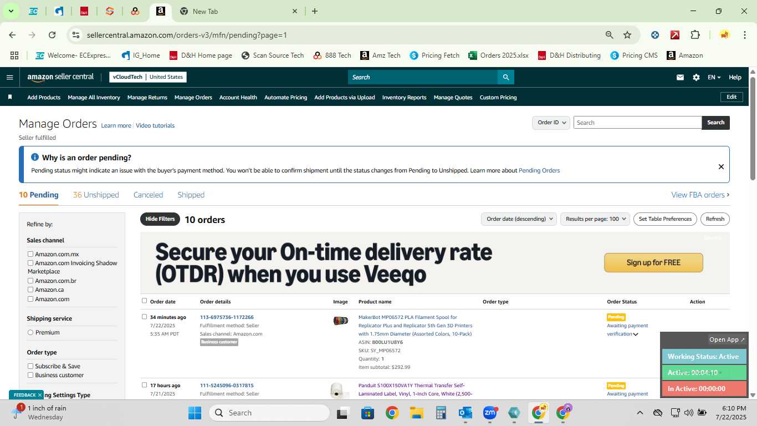Screen dimensions: 757x426
Task: Click Set Table Preferences button
Action: 665,219
